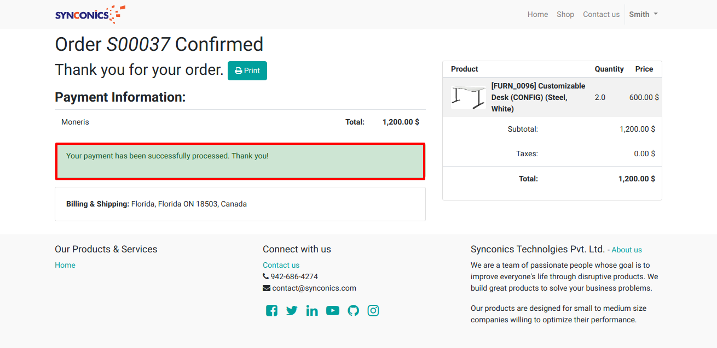Open Contact us in top navigation

click(x=601, y=14)
